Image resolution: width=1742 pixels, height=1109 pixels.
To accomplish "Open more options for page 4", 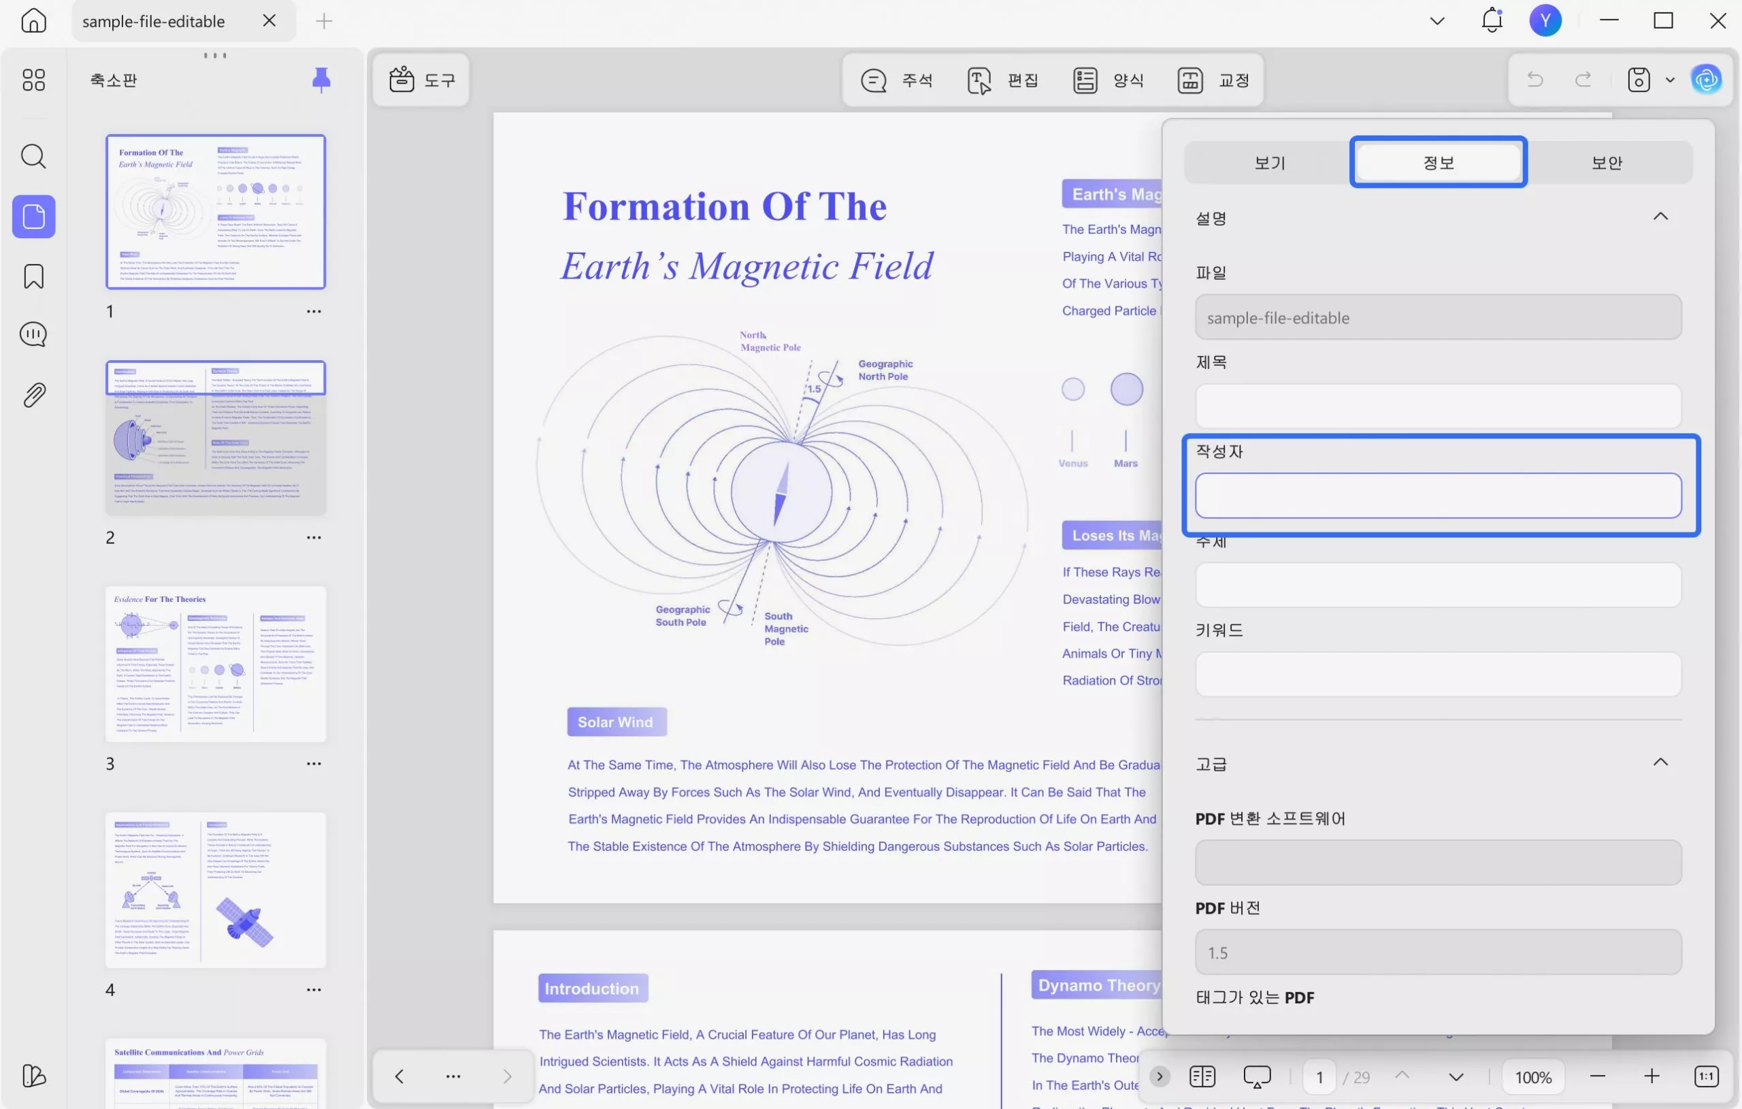I will pos(313,990).
